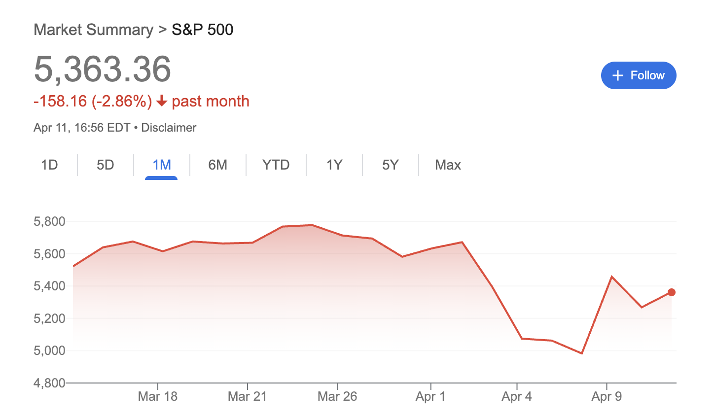Click the S&P 500 title text
Viewport: 715px width, 418px height.
coord(202,30)
